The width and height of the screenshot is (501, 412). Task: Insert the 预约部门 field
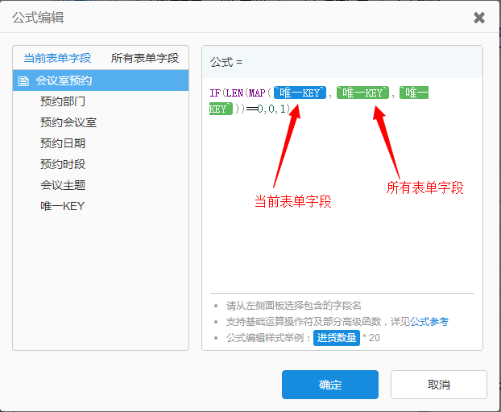62,101
